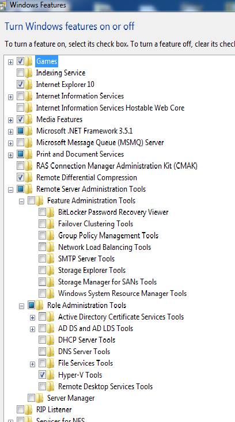Select the Hyper-V Tools label
Viewport: 235px width, 422px height.
80,375
